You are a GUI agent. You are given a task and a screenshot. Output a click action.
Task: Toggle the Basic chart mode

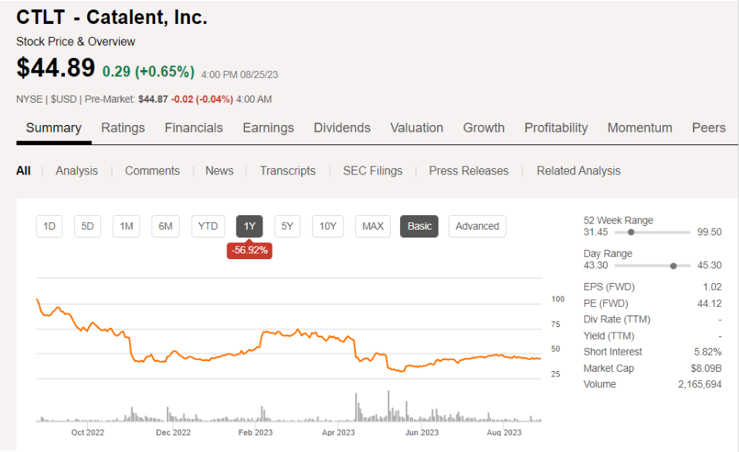pos(419,226)
